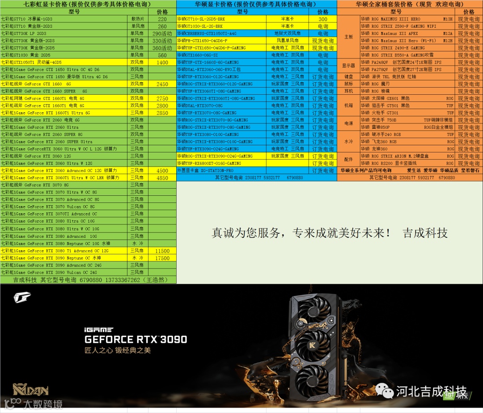This screenshot has width=483, height=413.
Task: Click cell '外置显卡盒 XG-STATION-PRO'
Action: coord(221,170)
